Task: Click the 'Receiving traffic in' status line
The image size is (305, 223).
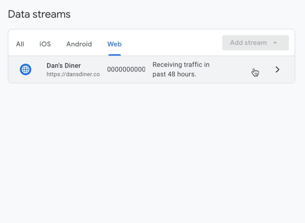Action: pos(181,65)
